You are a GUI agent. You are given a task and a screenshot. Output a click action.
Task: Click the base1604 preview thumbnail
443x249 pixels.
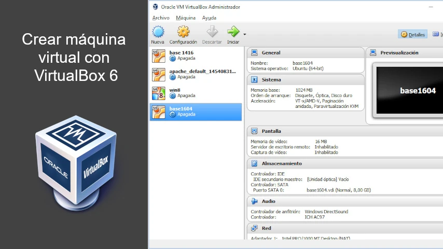(410, 90)
